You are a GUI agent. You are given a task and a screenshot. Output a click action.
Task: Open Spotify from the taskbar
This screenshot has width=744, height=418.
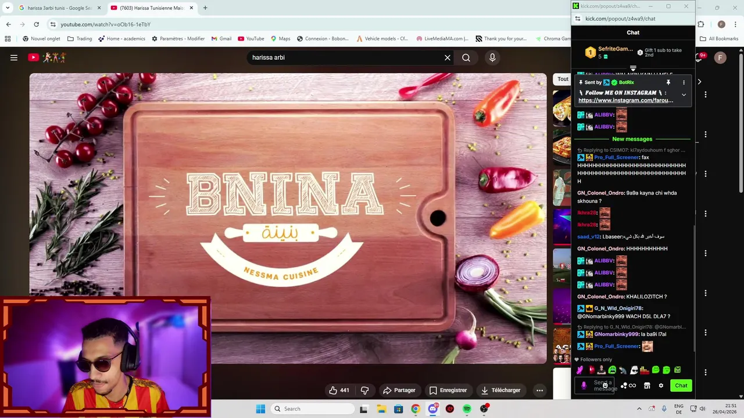coord(467,409)
